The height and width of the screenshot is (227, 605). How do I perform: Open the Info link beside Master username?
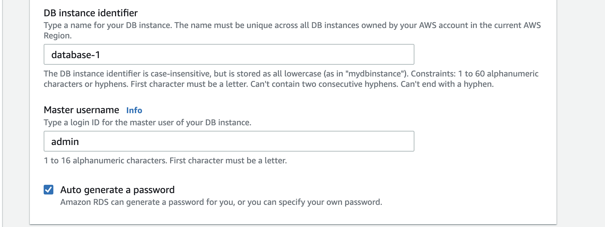(134, 110)
